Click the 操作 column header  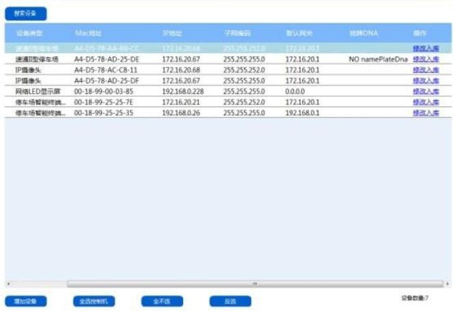[x=420, y=33]
